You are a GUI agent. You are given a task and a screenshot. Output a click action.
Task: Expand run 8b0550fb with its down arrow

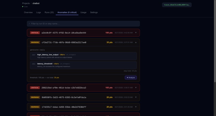coord(136,97)
